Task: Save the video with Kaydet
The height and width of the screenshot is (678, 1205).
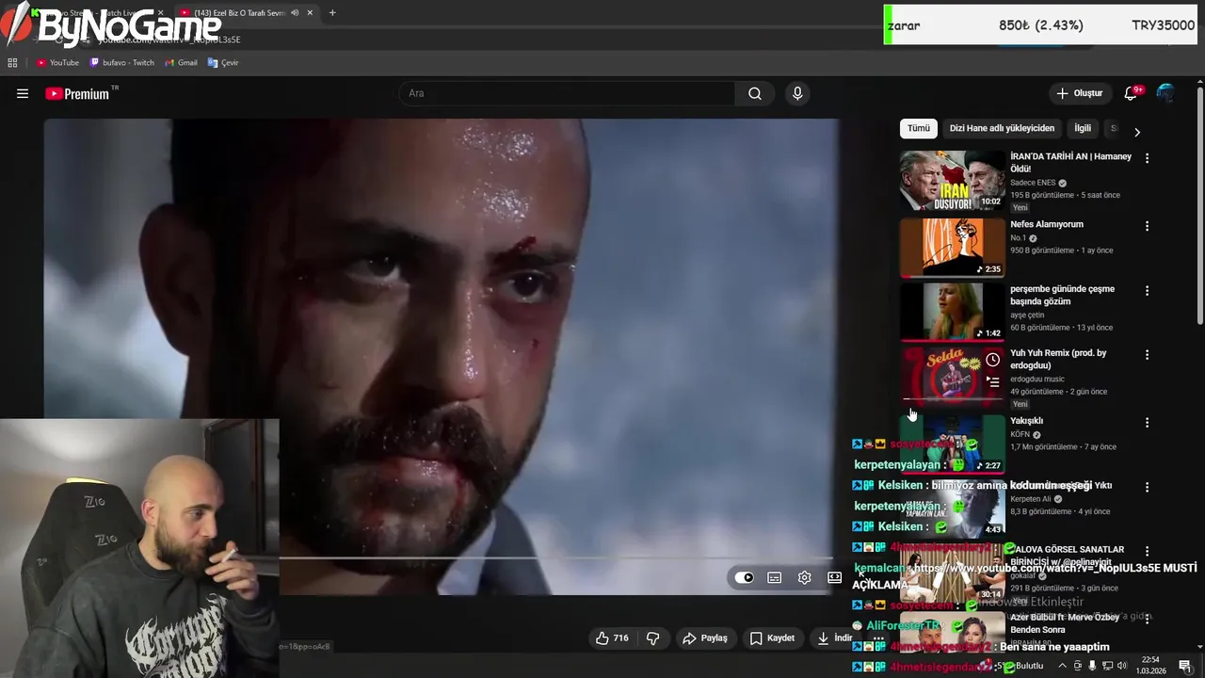Action: pos(772,638)
